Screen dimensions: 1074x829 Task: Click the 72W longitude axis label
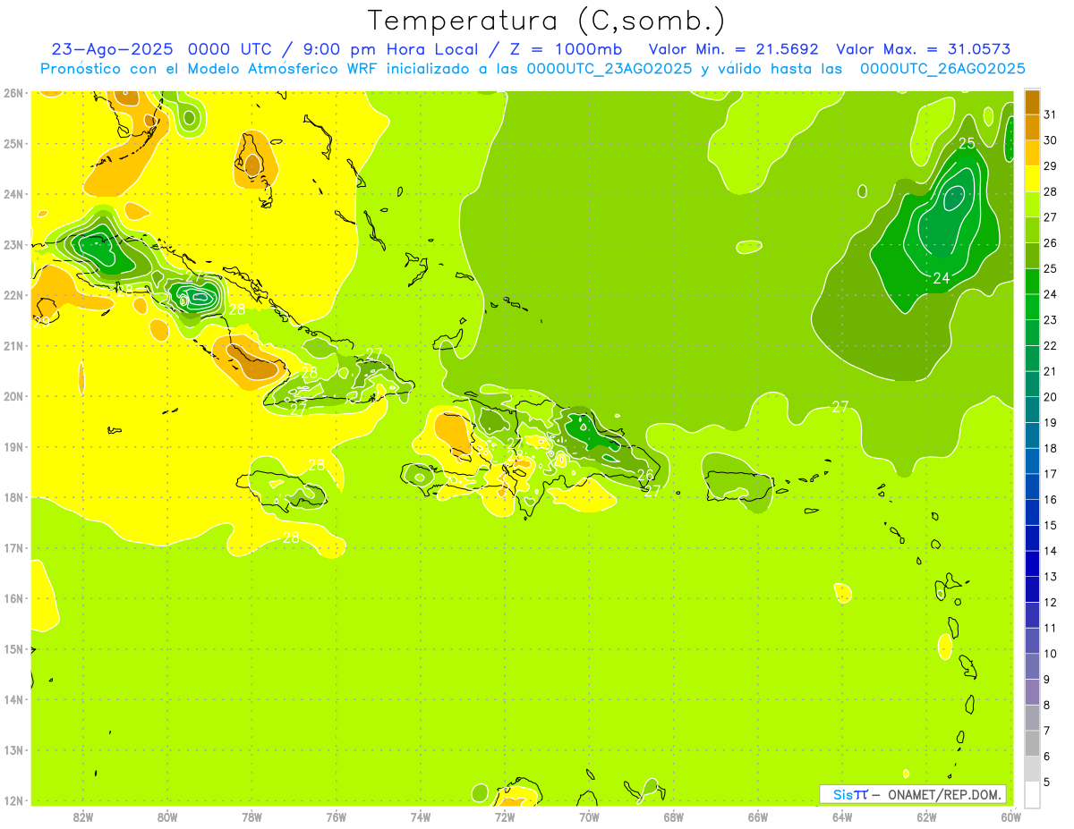pos(505,816)
